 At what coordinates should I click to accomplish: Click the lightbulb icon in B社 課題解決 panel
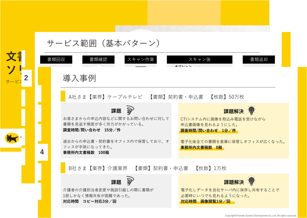251,181
